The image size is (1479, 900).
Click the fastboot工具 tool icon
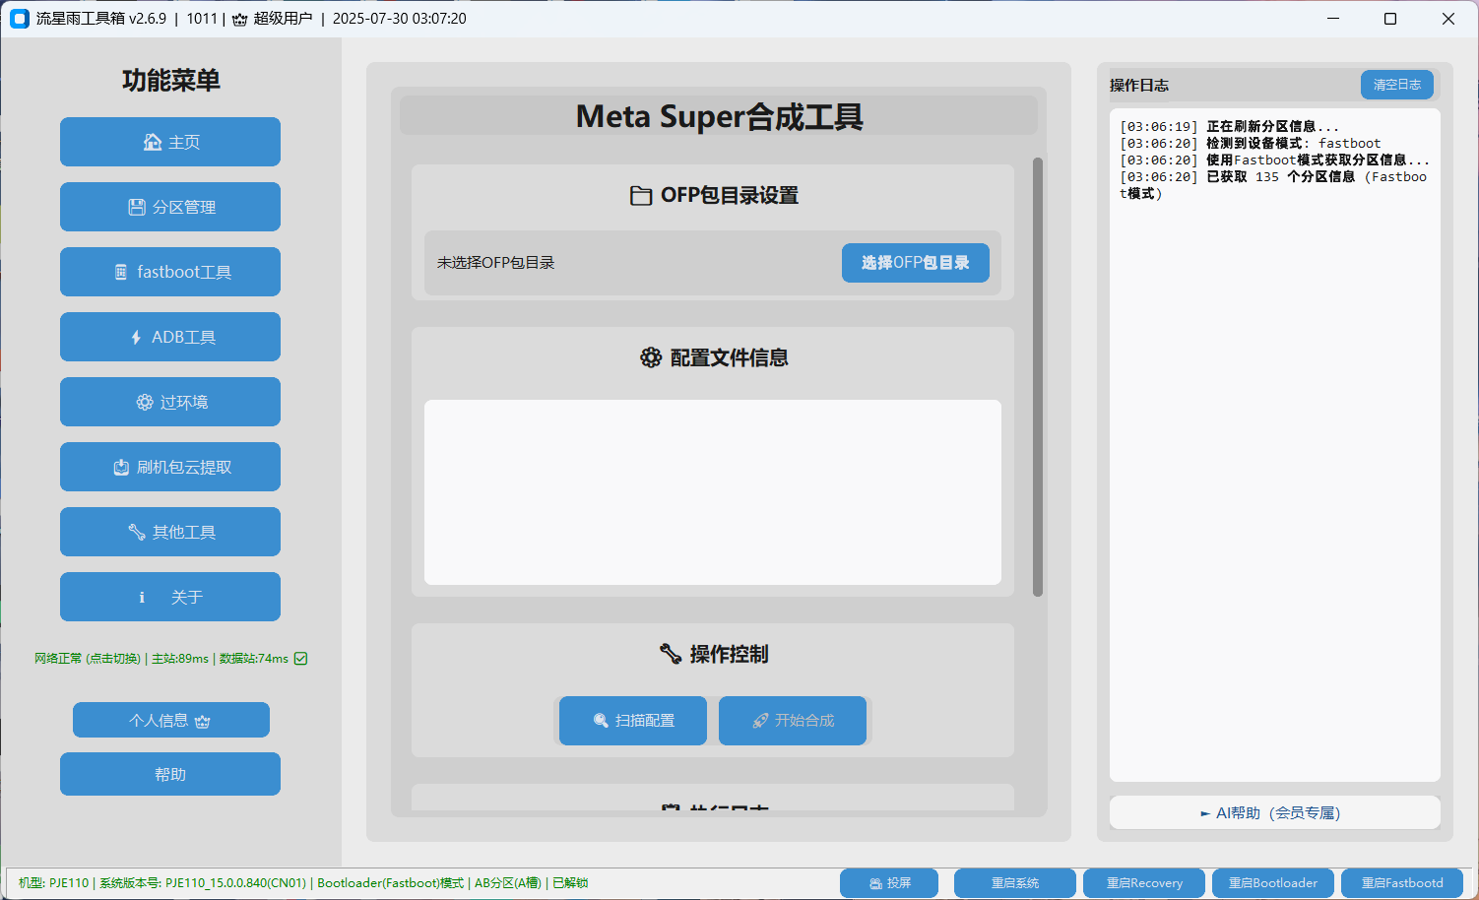pos(122,272)
